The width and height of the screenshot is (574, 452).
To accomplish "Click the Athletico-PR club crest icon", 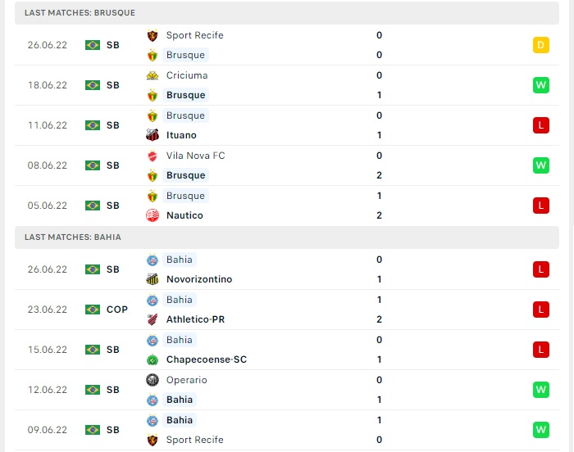I will [153, 319].
